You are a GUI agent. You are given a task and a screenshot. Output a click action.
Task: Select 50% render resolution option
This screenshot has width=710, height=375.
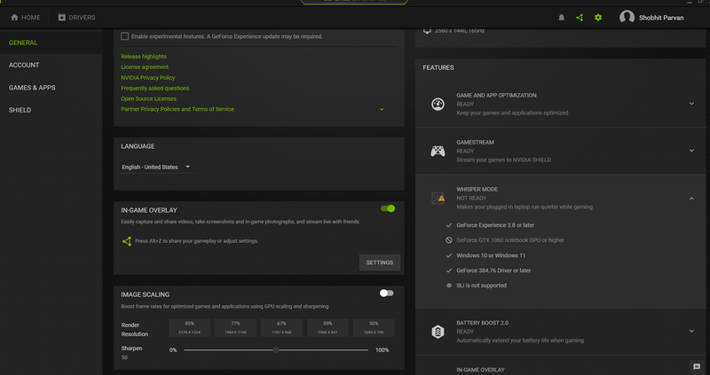(374, 327)
